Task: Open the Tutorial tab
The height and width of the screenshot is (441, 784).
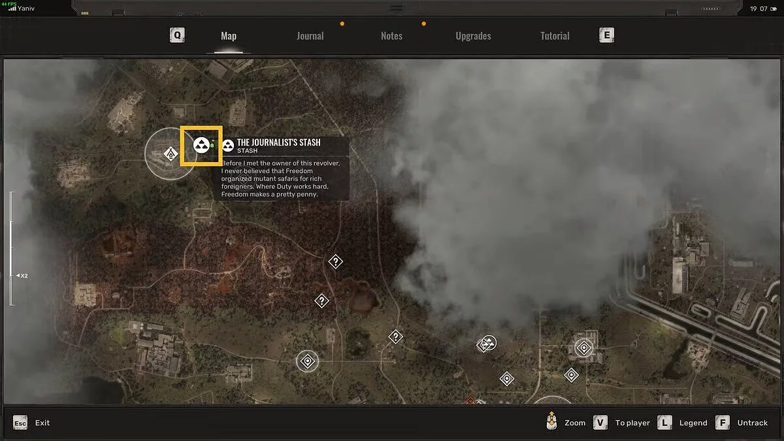Action: (555, 36)
